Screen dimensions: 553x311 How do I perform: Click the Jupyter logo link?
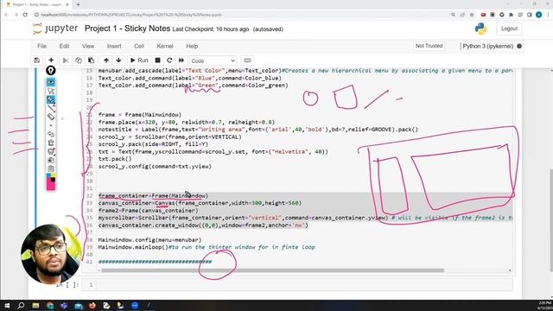coord(55,29)
